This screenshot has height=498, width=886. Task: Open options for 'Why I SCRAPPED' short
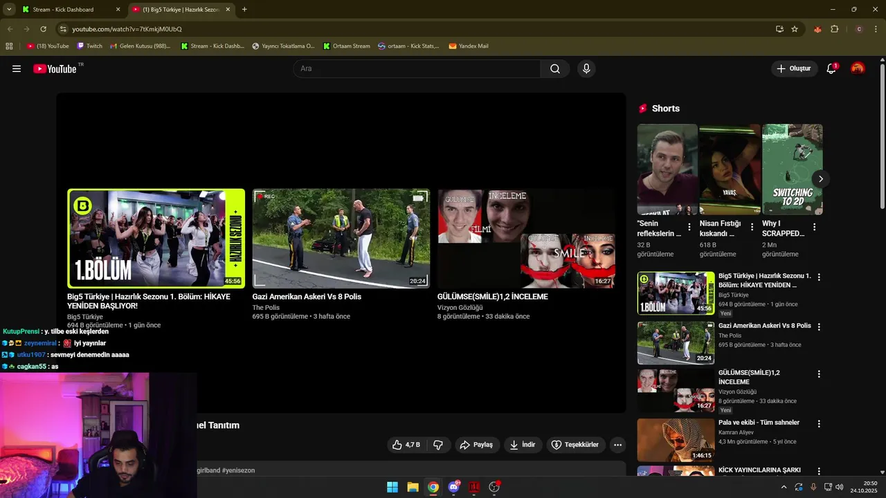tap(814, 227)
